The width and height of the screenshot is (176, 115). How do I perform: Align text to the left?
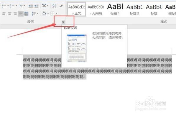click(x=4, y=13)
